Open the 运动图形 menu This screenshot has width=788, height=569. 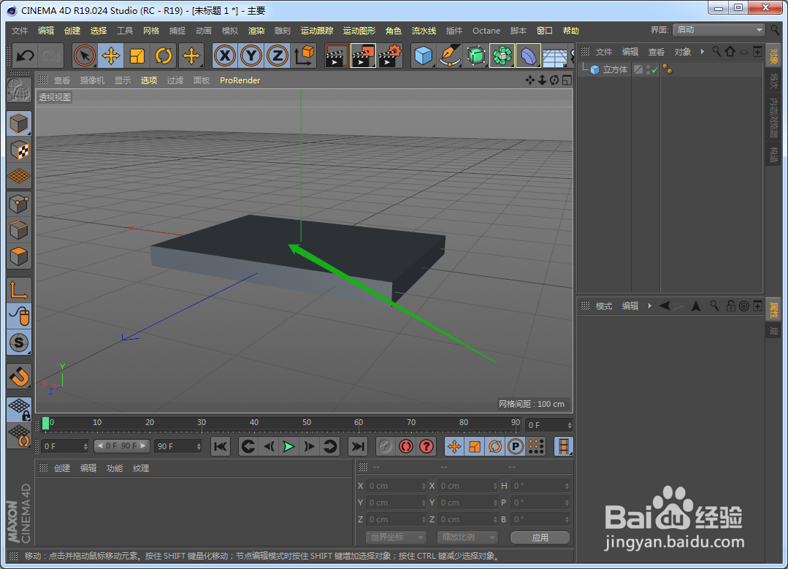coord(359,31)
